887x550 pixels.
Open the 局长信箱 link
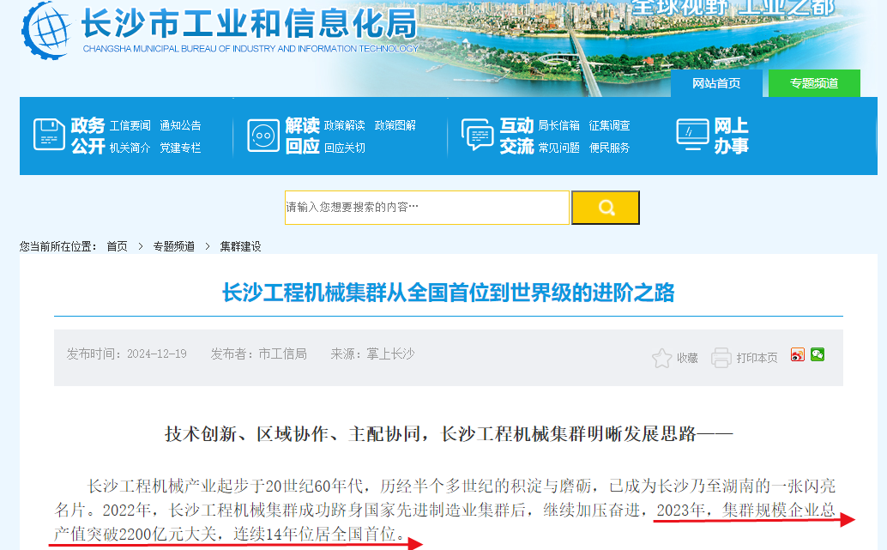point(559,125)
